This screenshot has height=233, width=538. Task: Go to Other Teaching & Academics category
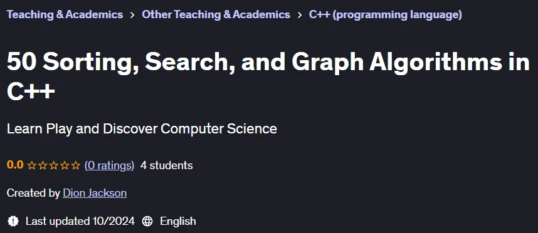click(216, 14)
